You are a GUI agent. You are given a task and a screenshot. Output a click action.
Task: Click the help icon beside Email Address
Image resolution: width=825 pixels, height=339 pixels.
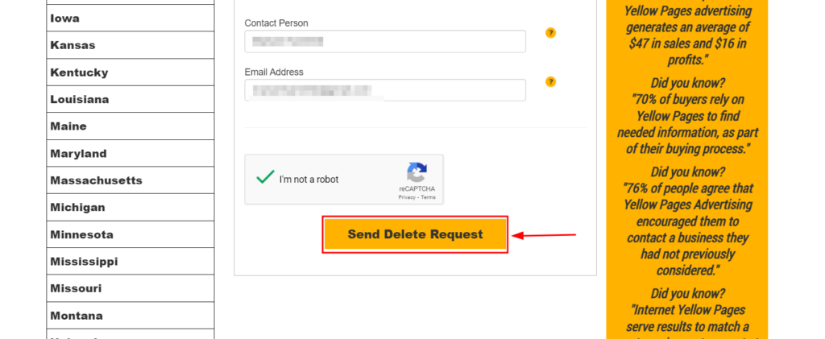pyautogui.click(x=550, y=82)
